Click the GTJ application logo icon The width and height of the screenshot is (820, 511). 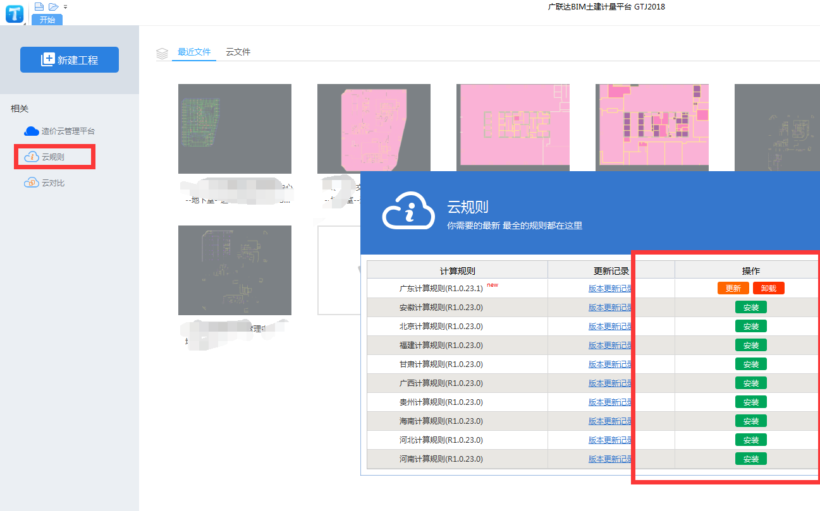[x=14, y=13]
